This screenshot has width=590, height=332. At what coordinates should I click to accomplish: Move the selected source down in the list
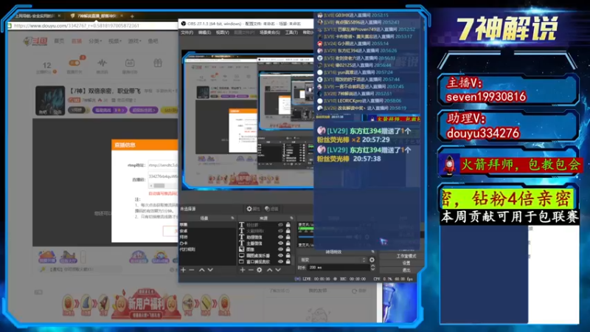tap(278, 270)
